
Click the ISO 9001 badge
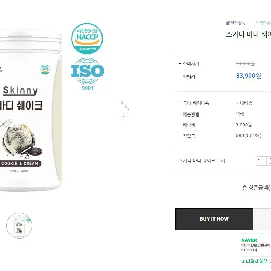click(x=87, y=74)
